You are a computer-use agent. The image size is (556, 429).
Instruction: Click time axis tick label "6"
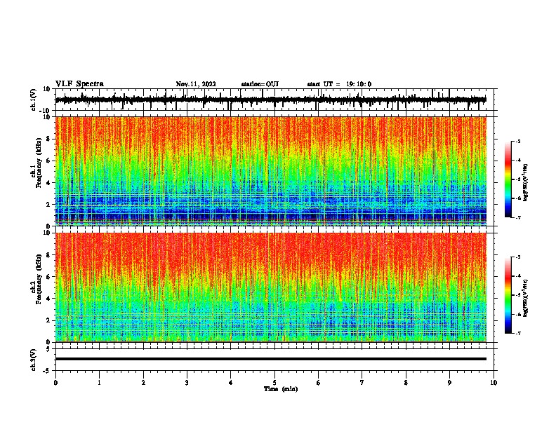click(x=319, y=383)
